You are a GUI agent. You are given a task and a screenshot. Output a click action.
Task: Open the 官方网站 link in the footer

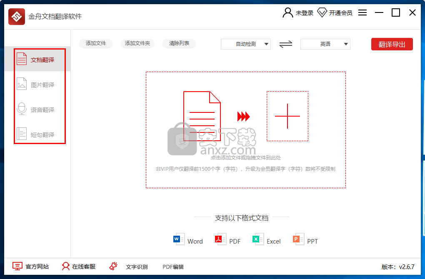[x=37, y=267]
